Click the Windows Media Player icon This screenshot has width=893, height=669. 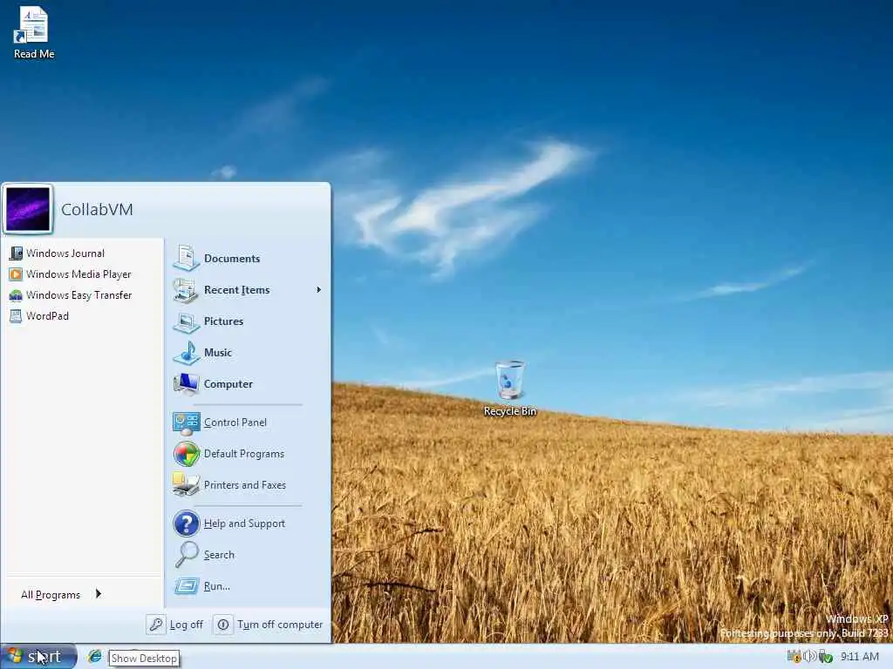[x=16, y=274]
